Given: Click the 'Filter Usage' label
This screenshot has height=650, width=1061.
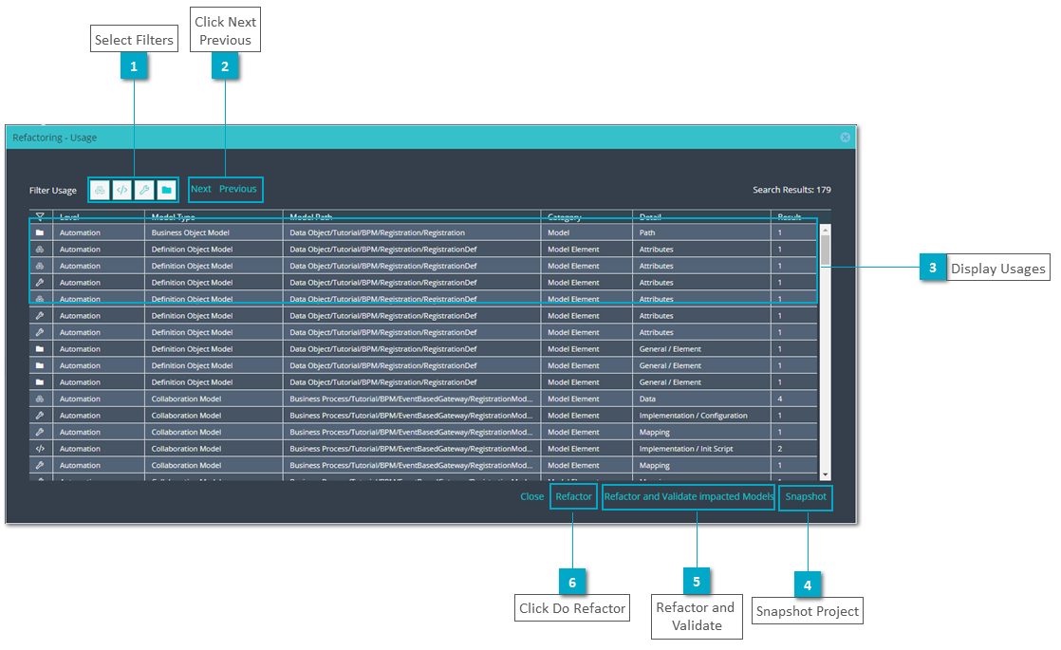Looking at the screenshot, I should pos(53,191).
